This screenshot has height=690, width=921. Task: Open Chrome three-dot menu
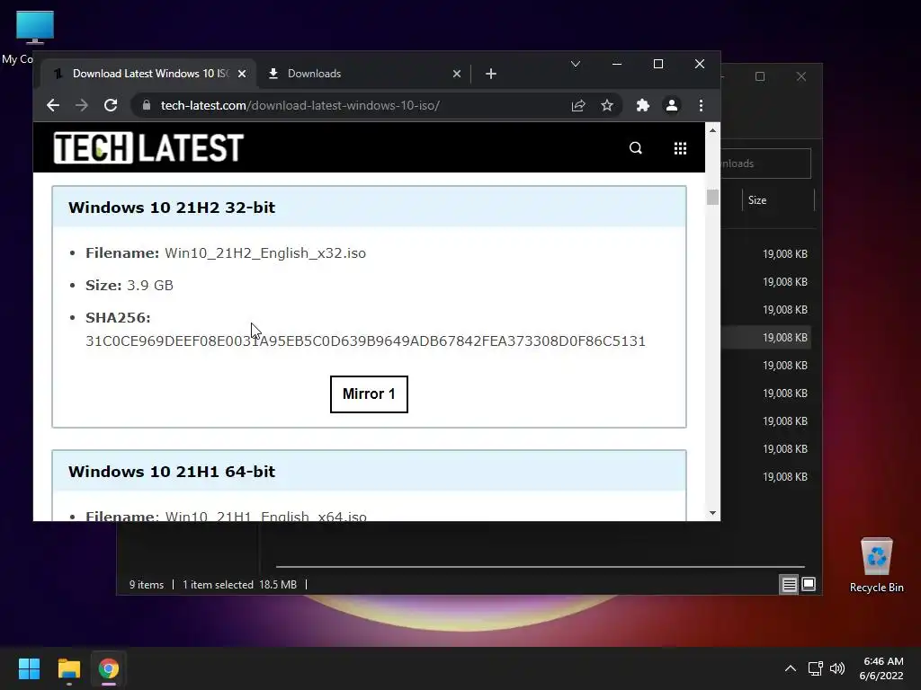pyautogui.click(x=701, y=106)
